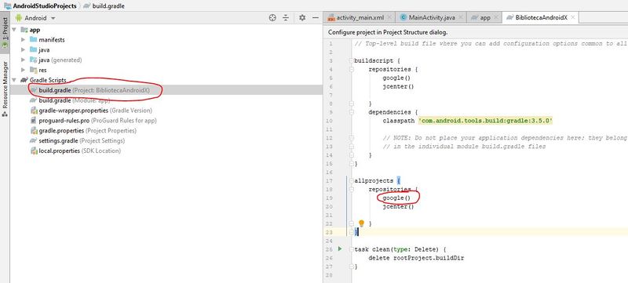This screenshot has height=283, width=628.
Task: Click line number 10 in the gutter
Action: (330, 121)
